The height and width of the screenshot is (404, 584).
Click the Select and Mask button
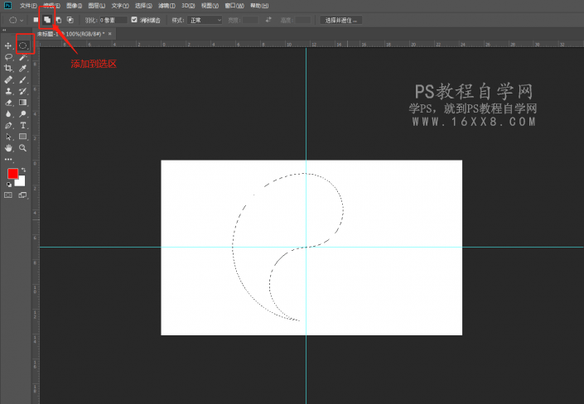coord(340,20)
